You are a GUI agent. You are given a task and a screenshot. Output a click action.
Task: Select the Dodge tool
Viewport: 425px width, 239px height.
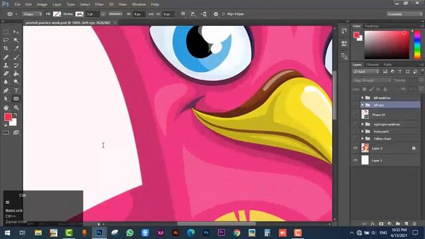(x=16, y=82)
